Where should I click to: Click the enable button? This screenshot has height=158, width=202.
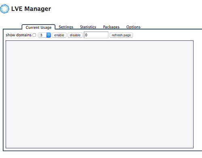(59, 35)
